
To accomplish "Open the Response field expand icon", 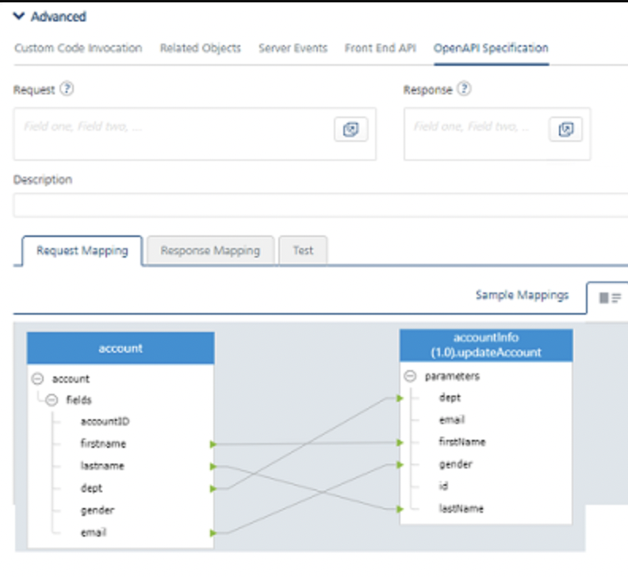I will click(565, 129).
